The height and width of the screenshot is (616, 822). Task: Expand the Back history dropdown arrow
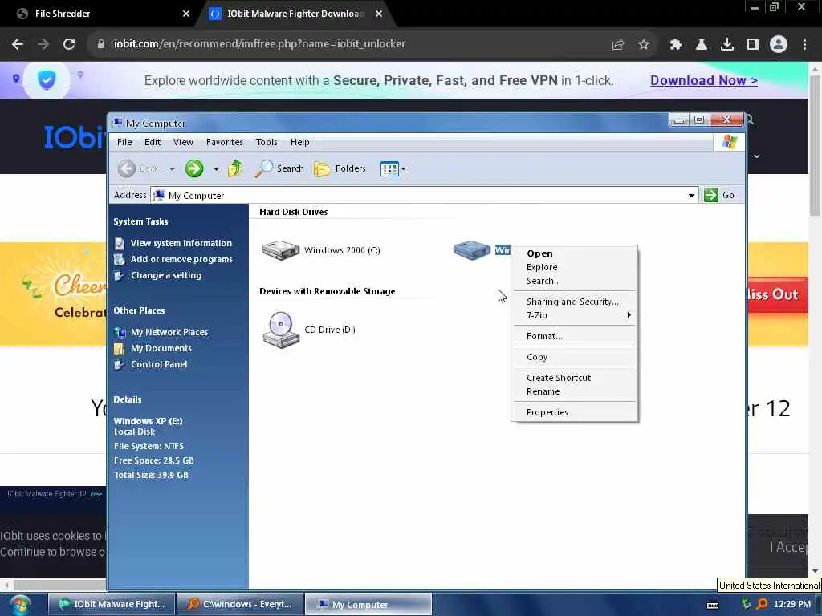pyautogui.click(x=172, y=169)
